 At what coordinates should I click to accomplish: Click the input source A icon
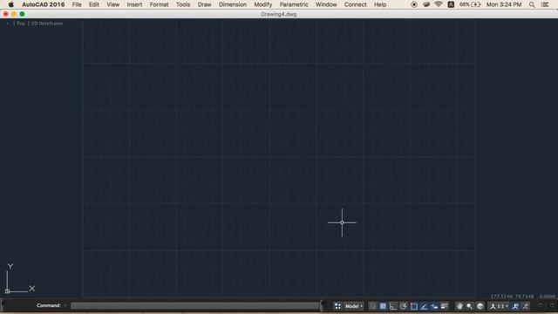point(451,4)
